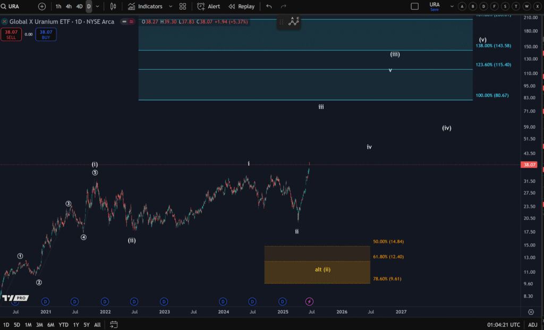Start bar Replay mode
The height and width of the screenshot is (330, 544).
(x=242, y=6)
